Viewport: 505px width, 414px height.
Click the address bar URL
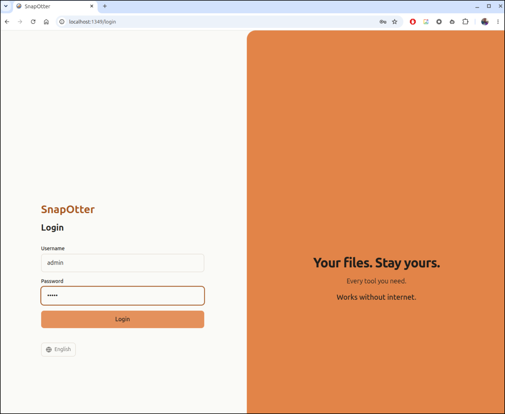tap(92, 22)
